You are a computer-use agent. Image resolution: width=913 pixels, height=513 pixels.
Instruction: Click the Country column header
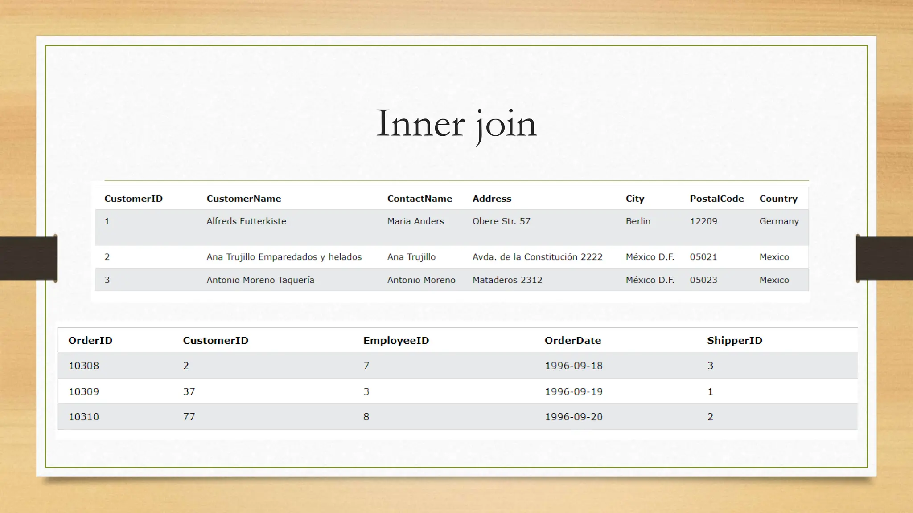point(778,199)
